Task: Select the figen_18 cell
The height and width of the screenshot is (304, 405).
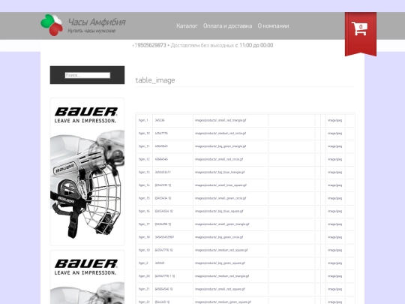Action: (x=144, y=237)
